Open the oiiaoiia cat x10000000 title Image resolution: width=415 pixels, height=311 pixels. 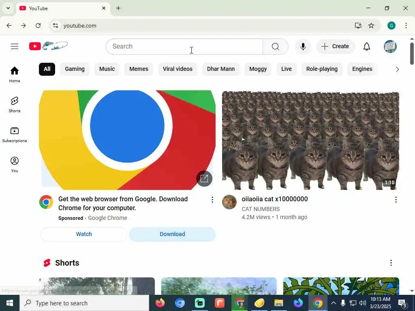click(x=275, y=199)
